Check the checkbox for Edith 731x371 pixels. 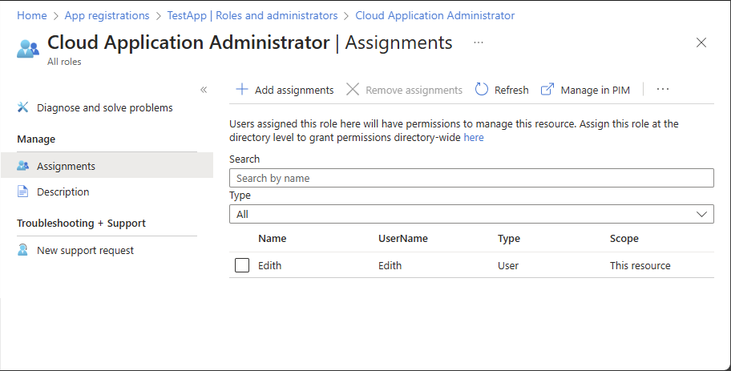pos(242,265)
